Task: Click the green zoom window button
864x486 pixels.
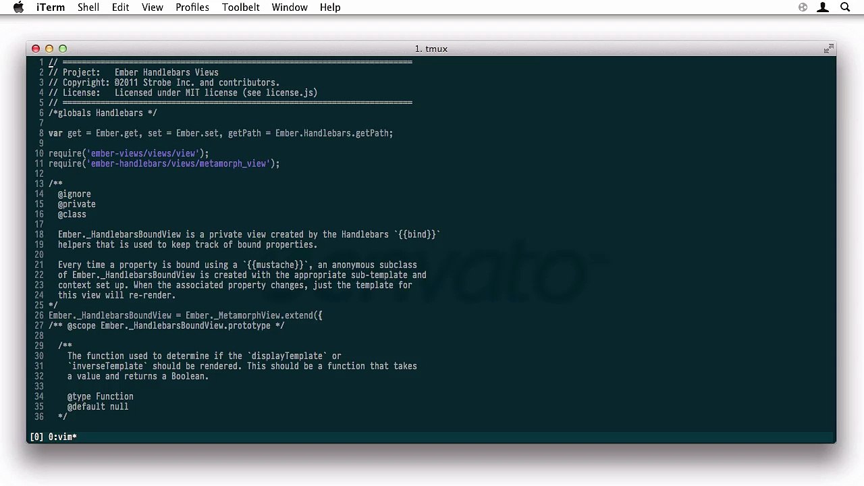Action: click(x=63, y=49)
